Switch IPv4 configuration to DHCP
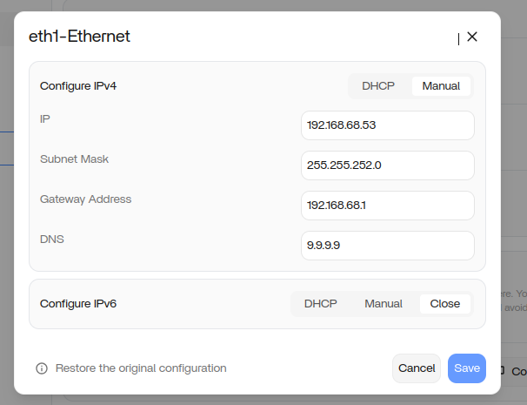 pos(378,85)
